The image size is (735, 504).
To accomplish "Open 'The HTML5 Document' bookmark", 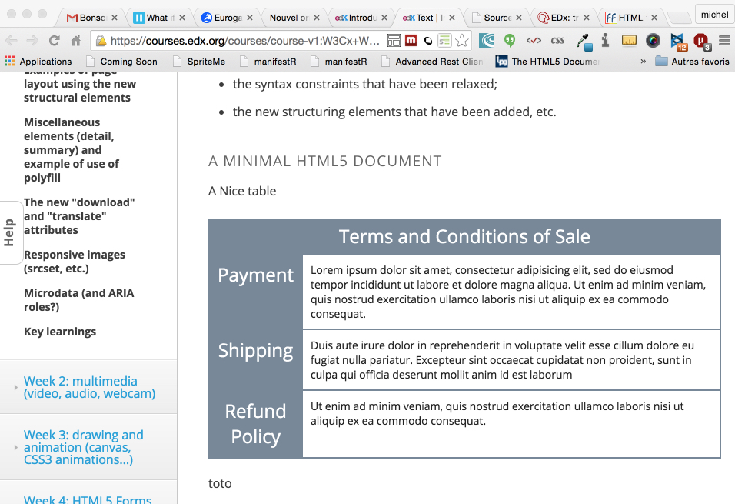I will [x=548, y=62].
